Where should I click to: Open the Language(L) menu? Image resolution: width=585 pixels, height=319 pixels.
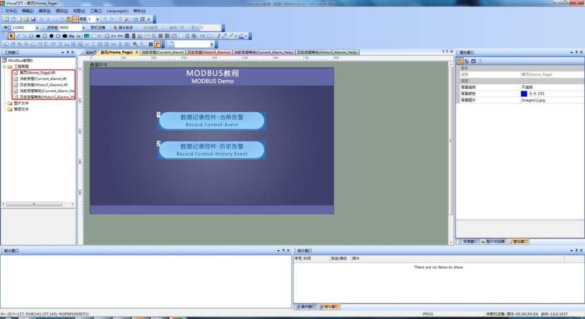118,11
